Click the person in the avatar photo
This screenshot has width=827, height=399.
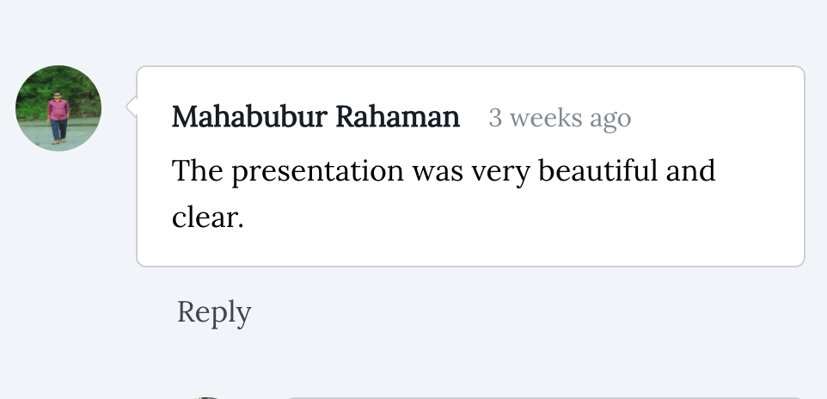[58, 116]
